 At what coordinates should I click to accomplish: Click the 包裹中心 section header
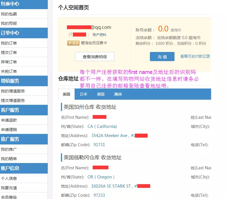[x=24, y=4]
